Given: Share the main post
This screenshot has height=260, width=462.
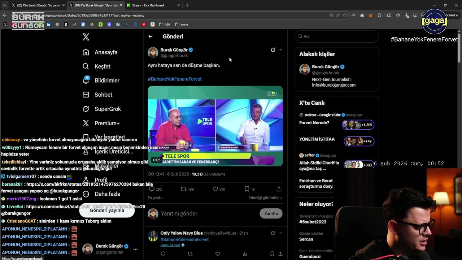Looking at the screenshot, I should click(x=279, y=189).
